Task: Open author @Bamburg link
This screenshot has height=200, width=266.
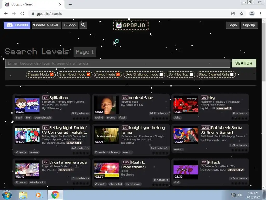Action: [x=54, y=108]
